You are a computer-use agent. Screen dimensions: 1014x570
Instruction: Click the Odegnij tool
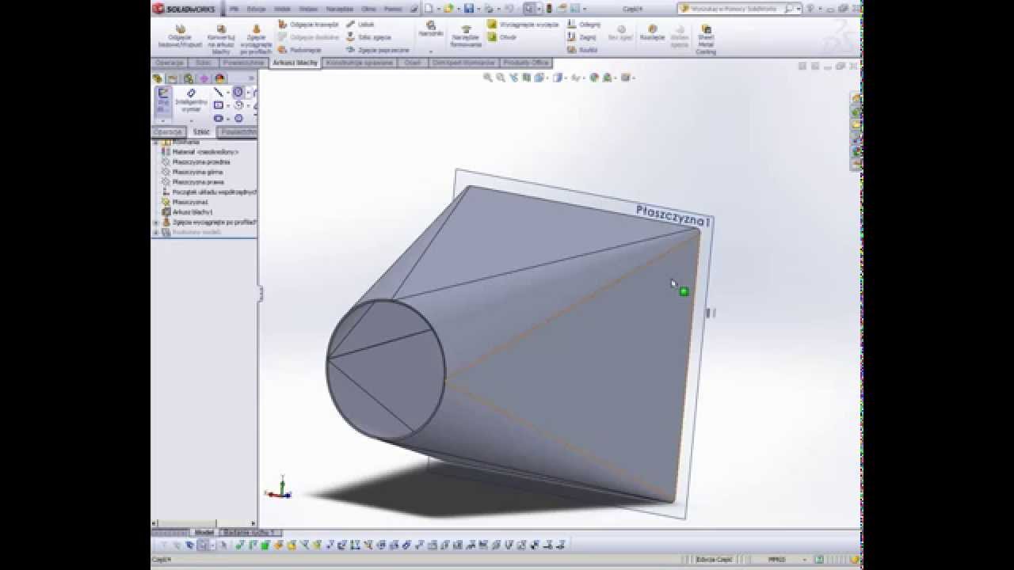coord(584,25)
